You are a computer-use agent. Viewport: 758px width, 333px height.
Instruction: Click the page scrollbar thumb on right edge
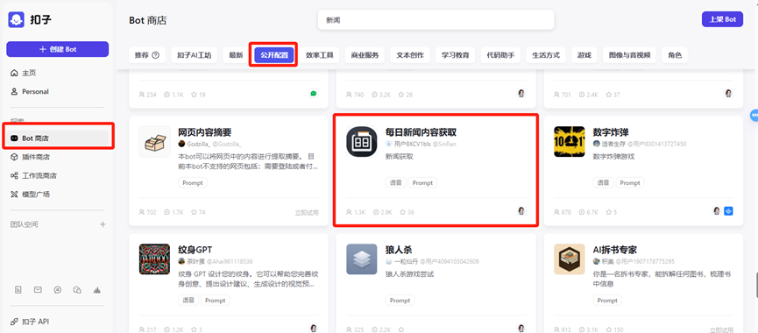(755, 284)
